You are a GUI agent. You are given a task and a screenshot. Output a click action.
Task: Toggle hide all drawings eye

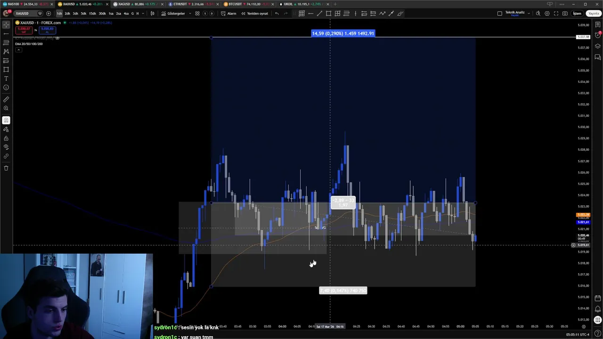[6, 147]
